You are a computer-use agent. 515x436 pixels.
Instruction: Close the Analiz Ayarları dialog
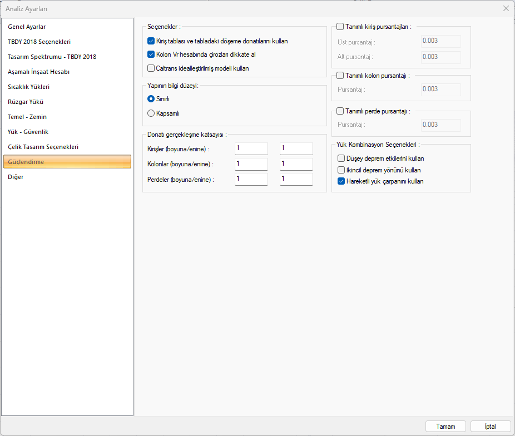click(506, 8)
